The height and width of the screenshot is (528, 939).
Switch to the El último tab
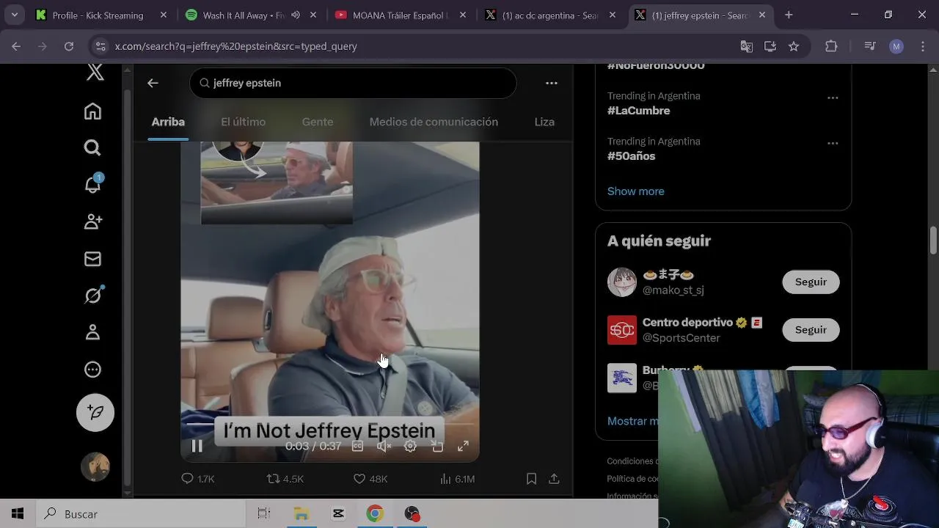click(x=244, y=122)
